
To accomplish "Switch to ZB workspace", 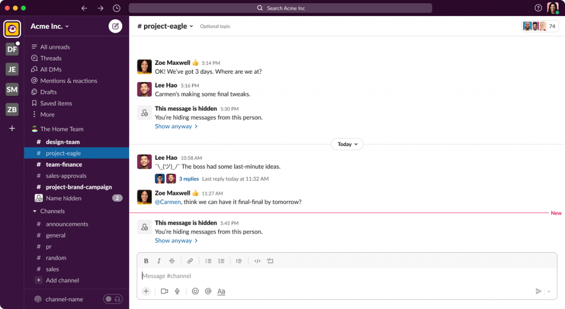I will (x=12, y=110).
